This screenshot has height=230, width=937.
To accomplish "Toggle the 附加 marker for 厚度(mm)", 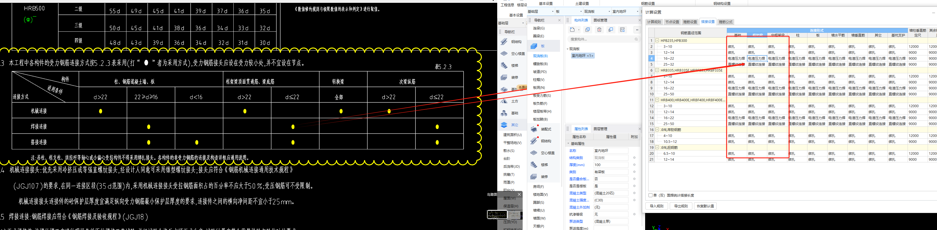I will pos(634,165).
